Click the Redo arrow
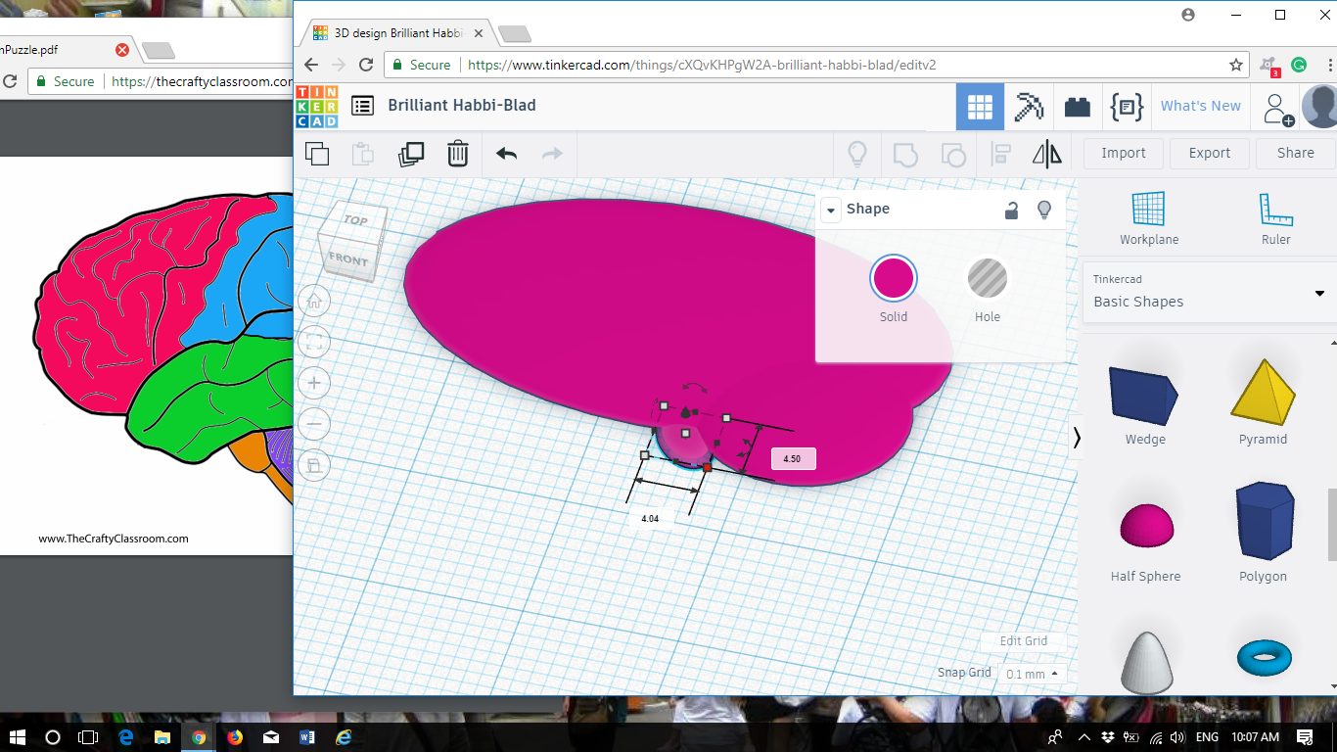1337x752 pixels. pyautogui.click(x=553, y=154)
